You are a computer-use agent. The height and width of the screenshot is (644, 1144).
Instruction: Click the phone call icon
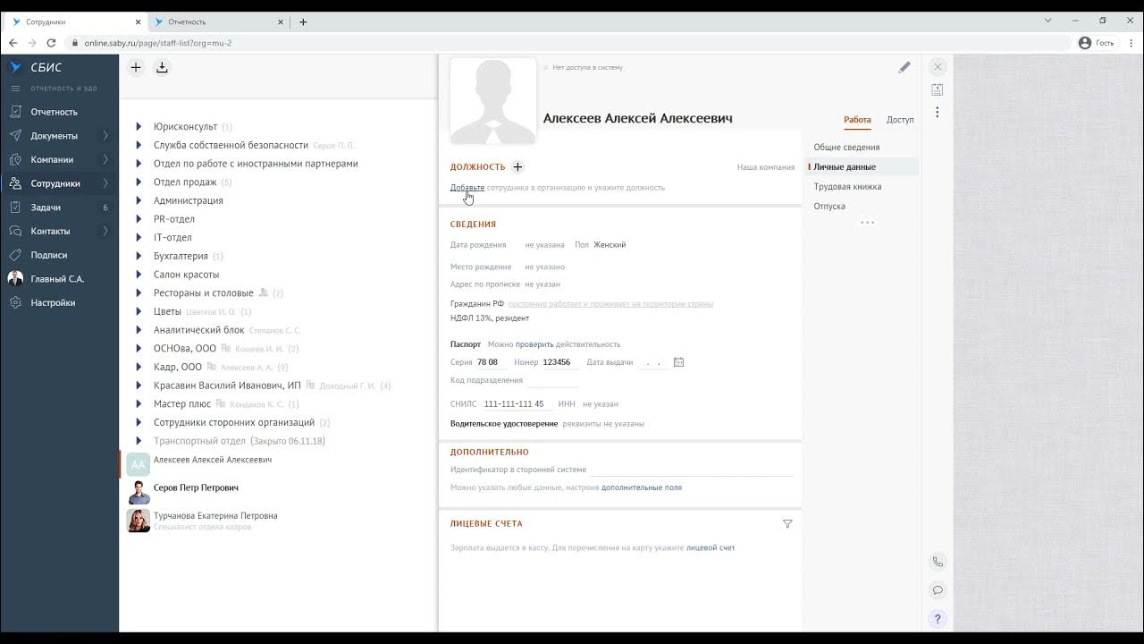click(938, 562)
